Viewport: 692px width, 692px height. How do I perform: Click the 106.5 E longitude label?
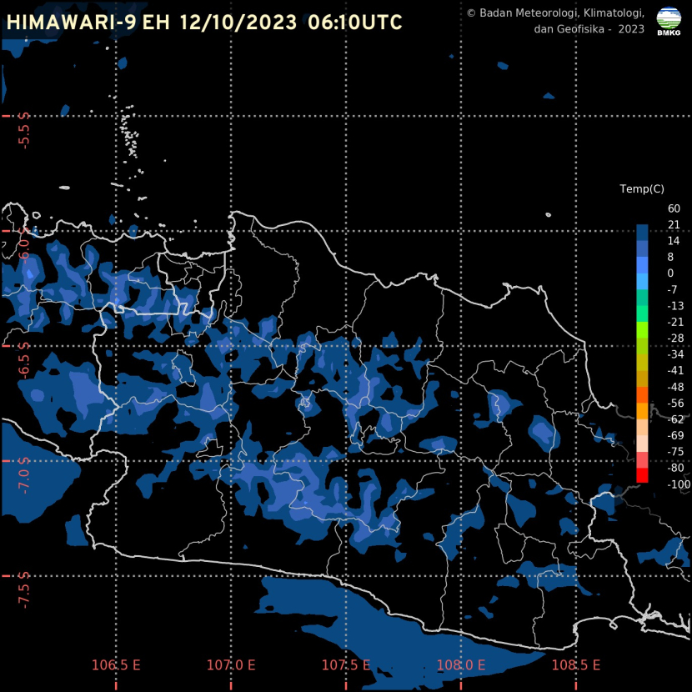116,665
